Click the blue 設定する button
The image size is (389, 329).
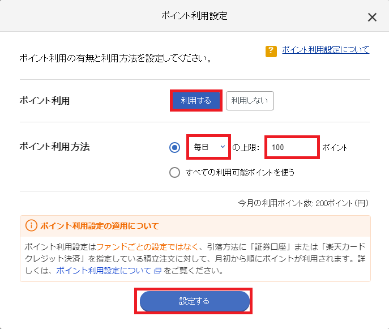195,301
